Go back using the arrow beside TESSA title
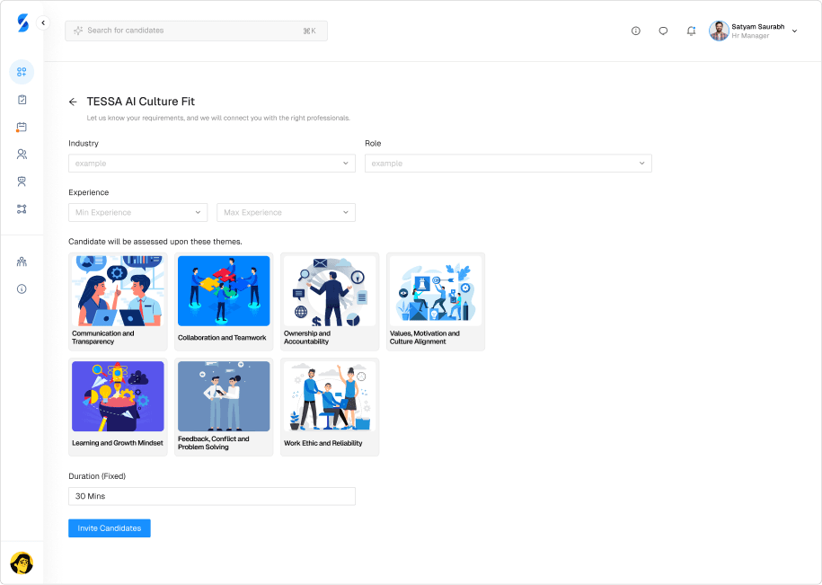 [73, 102]
